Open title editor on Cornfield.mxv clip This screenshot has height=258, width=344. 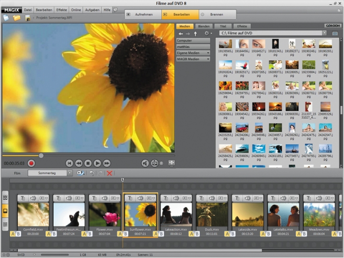pyautogui.click(x=23, y=198)
